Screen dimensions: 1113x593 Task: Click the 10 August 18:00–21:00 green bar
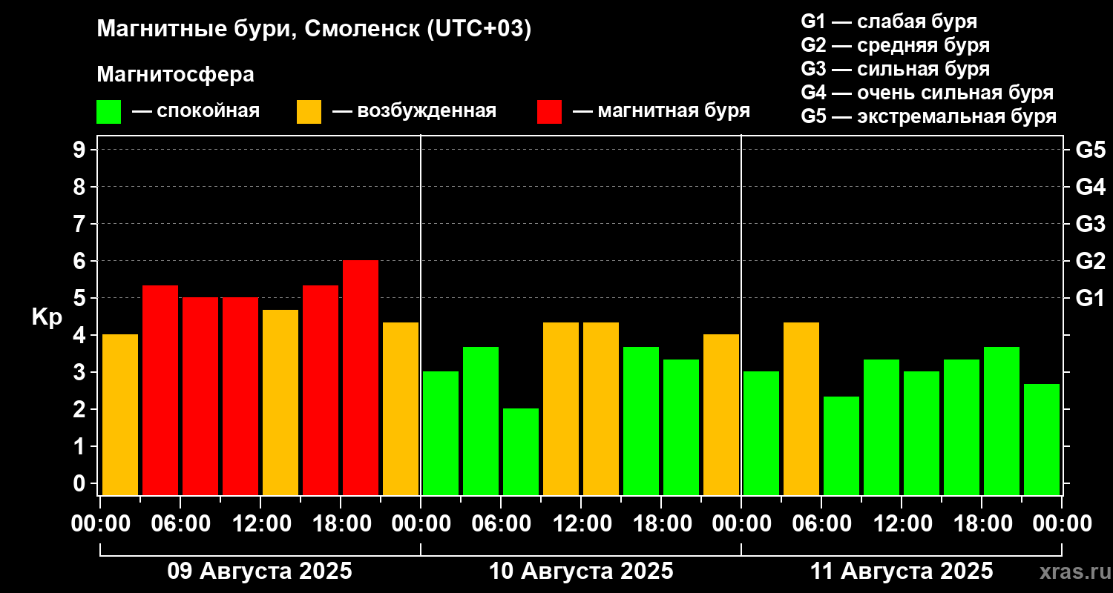click(681, 427)
